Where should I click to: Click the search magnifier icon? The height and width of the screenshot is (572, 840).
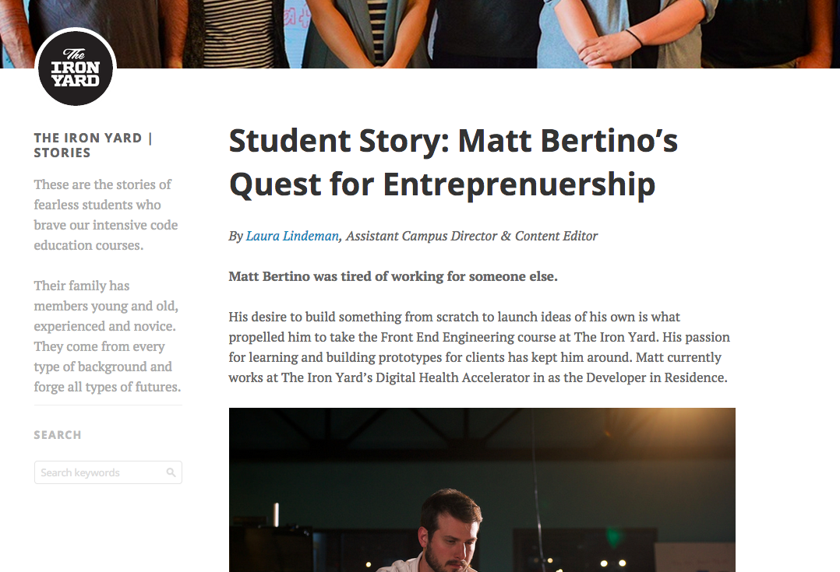tap(171, 472)
